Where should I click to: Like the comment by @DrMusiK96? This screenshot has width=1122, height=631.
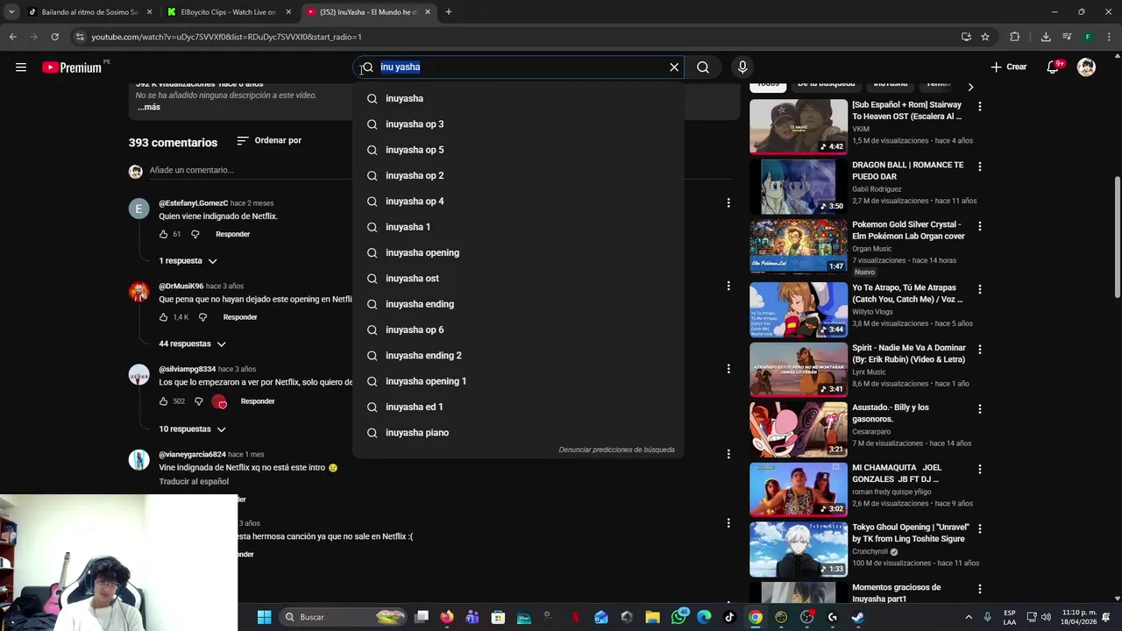(x=163, y=317)
